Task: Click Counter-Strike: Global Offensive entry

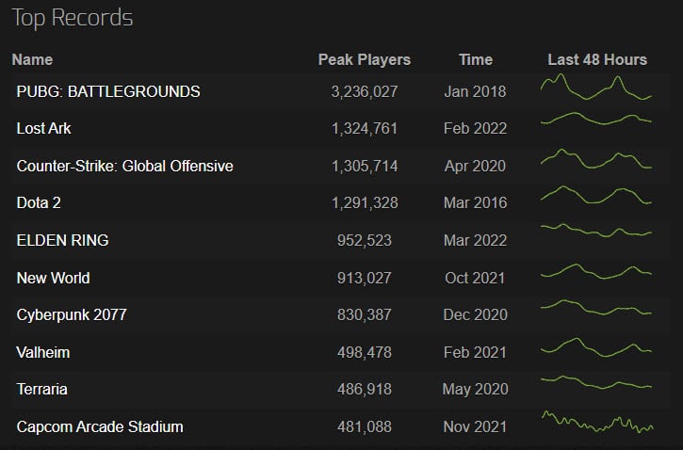Action: point(125,166)
